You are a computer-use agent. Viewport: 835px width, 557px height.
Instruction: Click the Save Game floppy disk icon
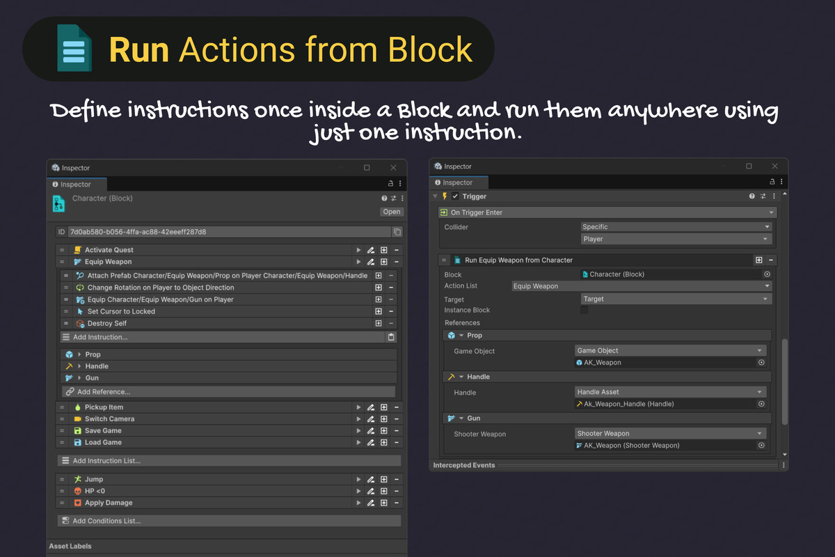pos(77,430)
